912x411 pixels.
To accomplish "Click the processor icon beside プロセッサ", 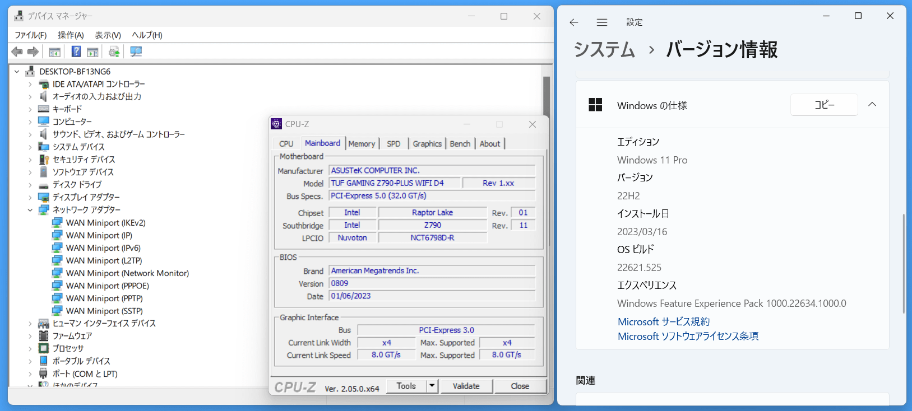I will [x=44, y=348].
